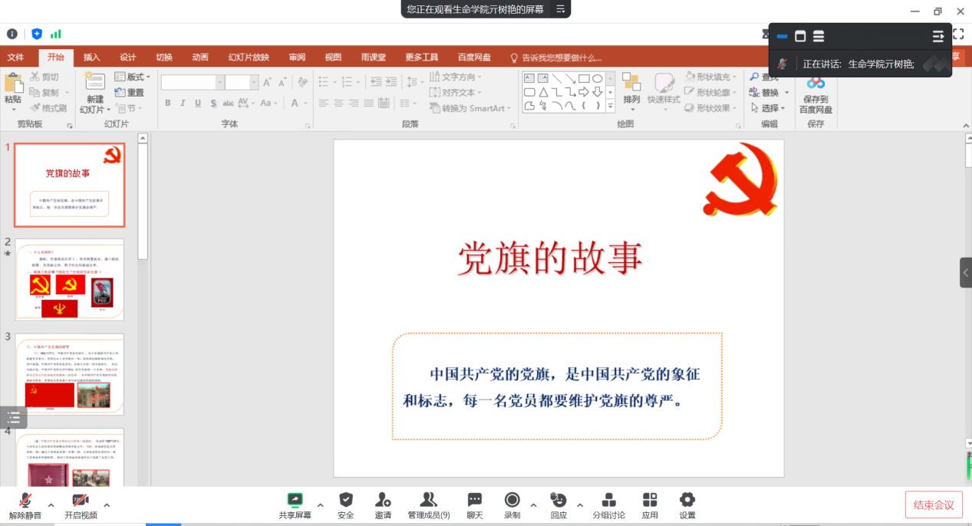
Task: Switch to the Transitions ribbon tab
Action: tap(164, 58)
